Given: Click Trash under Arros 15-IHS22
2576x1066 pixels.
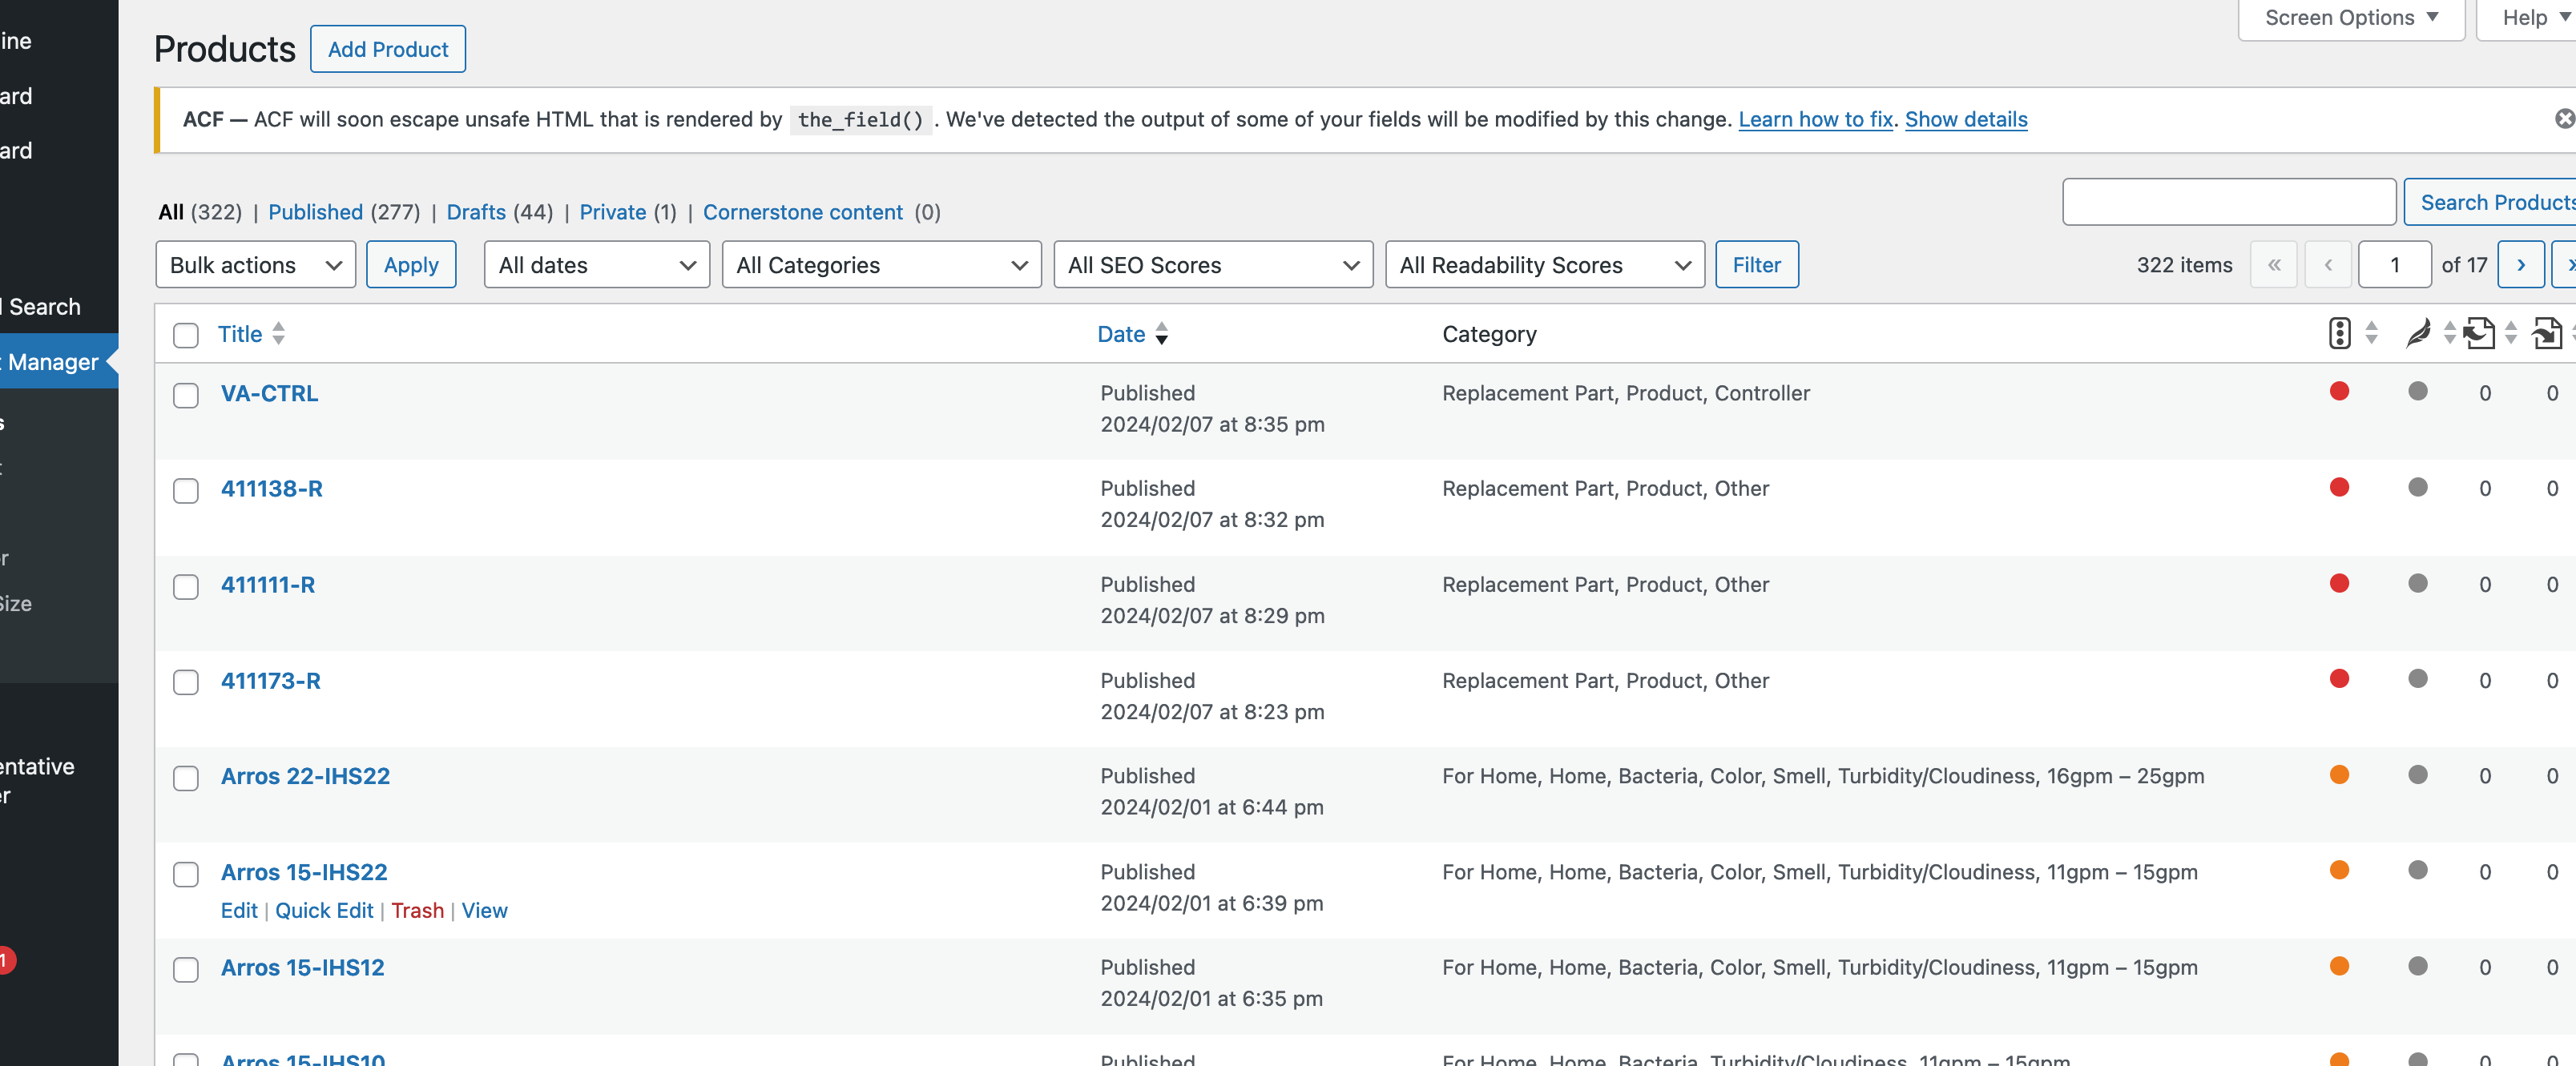Looking at the screenshot, I should (x=417, y=910).
